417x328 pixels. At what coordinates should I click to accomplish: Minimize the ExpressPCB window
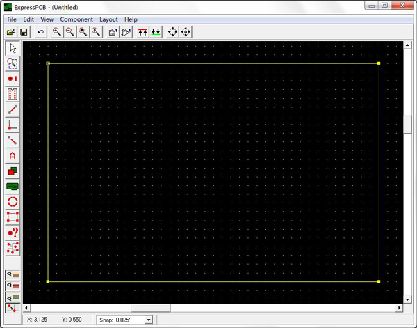[x=372, y=6]
